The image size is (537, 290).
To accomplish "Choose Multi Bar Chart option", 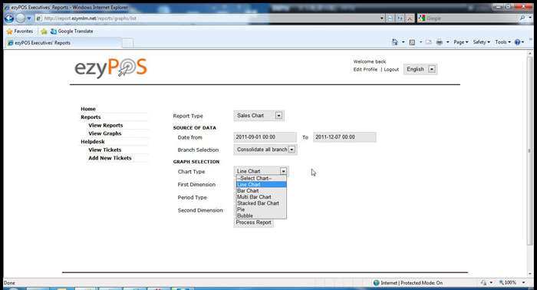I will [261, 197].
